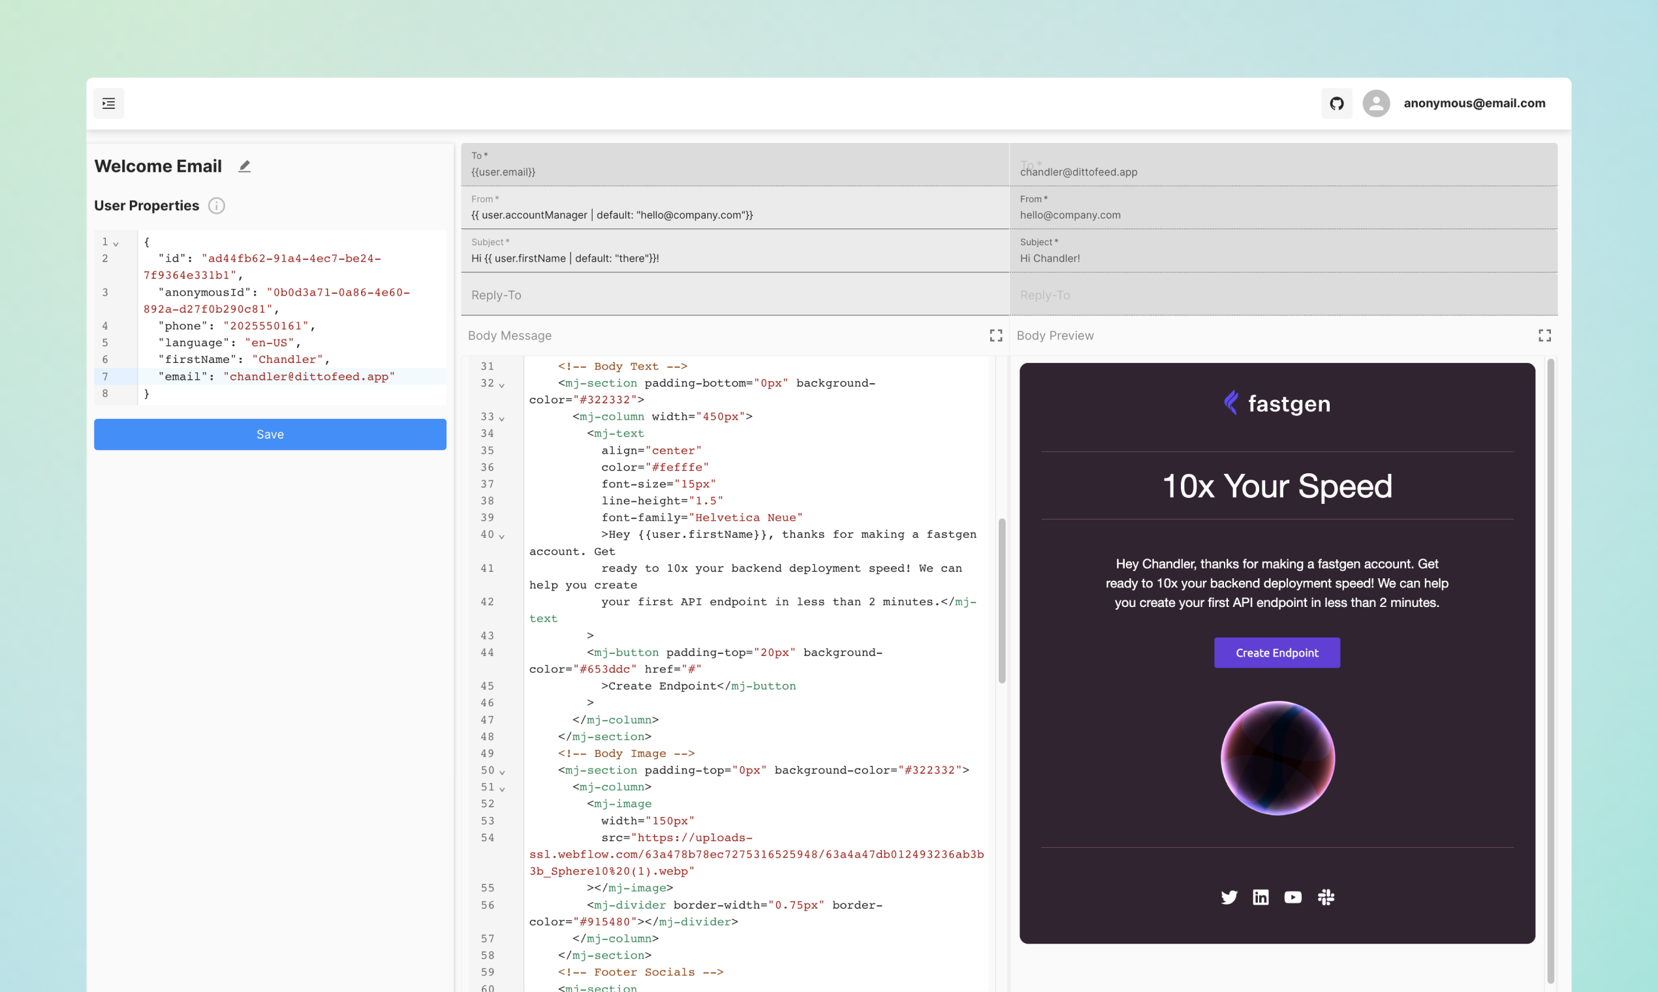Click the hamburger menu icon top left

(x=108, y=102)
